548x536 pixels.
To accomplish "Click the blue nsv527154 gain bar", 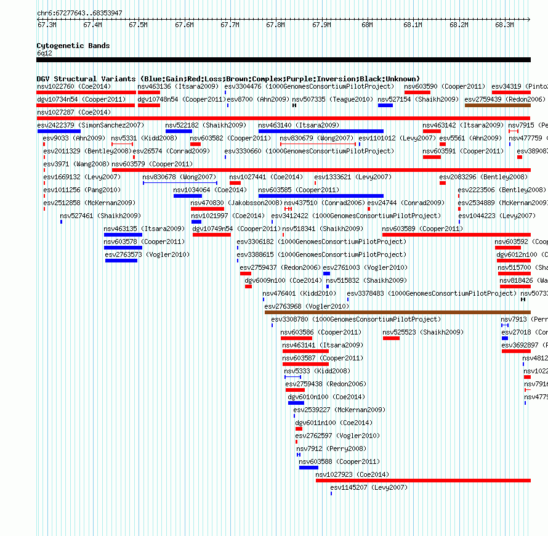I will point(385,105).
